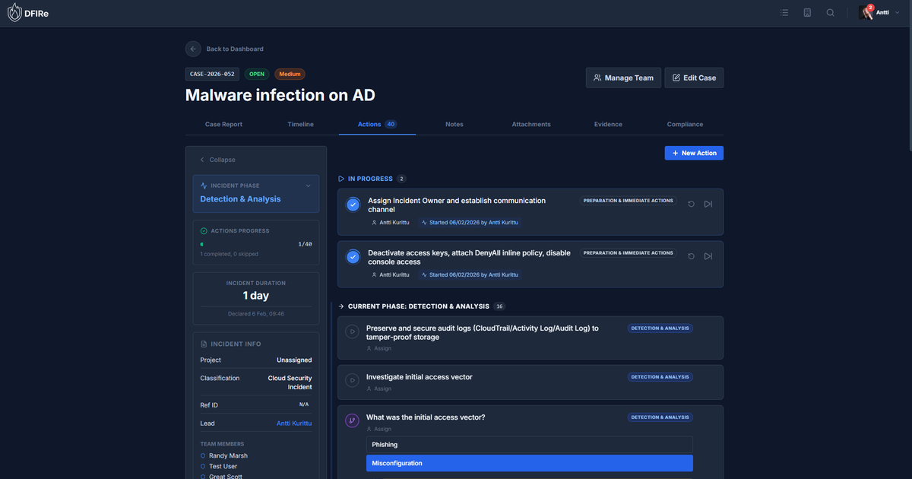Collapse the case sidebar panel

click(x=217, y=160)
